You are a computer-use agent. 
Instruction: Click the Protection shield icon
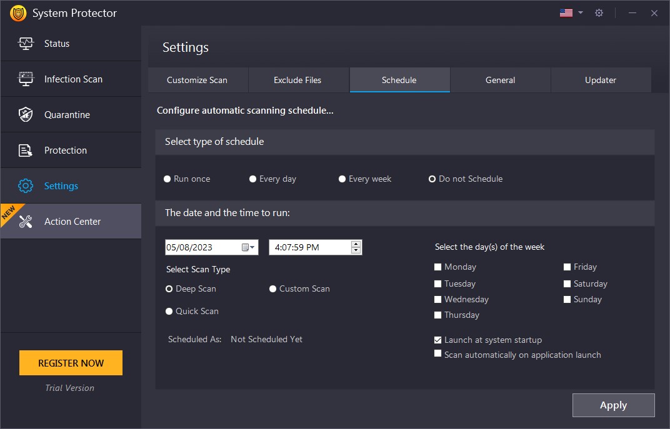click(x=26, y=150)
